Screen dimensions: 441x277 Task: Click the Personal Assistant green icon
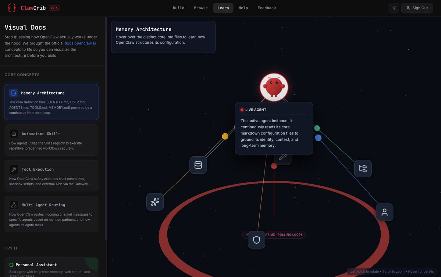[11, 265]
